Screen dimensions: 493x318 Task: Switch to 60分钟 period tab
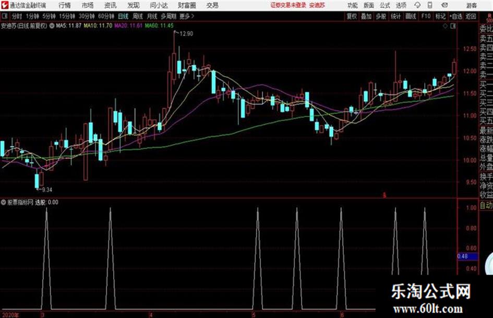coord(106,16)
